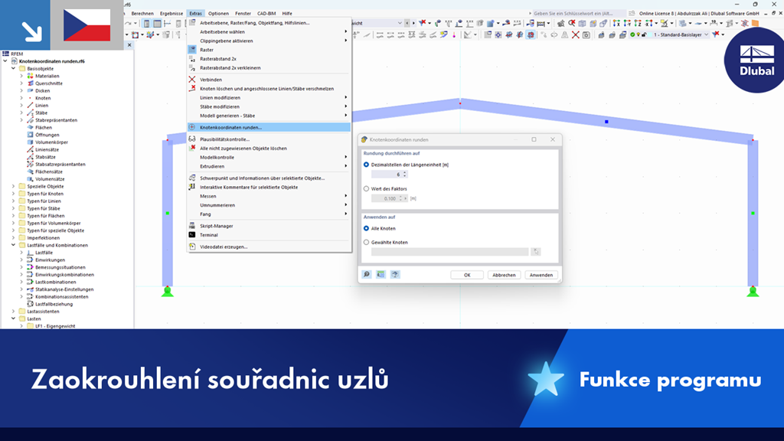Expand the Materialien tree node
Screen dimensions: 784x441
point(21,76)
